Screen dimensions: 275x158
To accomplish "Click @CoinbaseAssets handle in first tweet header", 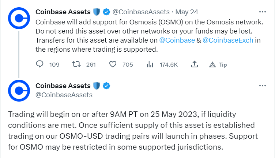I will (x=141, y=12).
